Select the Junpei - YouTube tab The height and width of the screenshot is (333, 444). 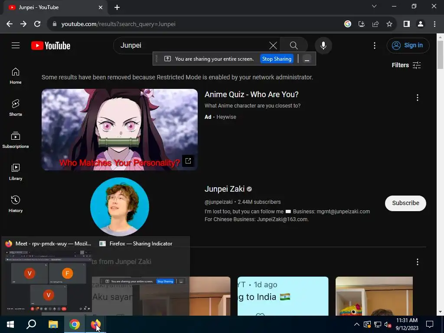[x=55, y=7]
